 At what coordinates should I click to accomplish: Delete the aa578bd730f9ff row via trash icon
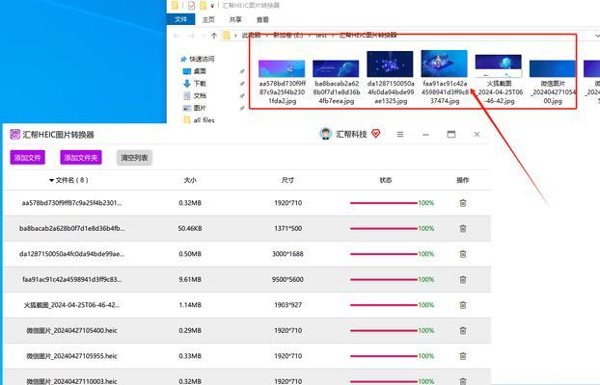(x=463, y=203)
